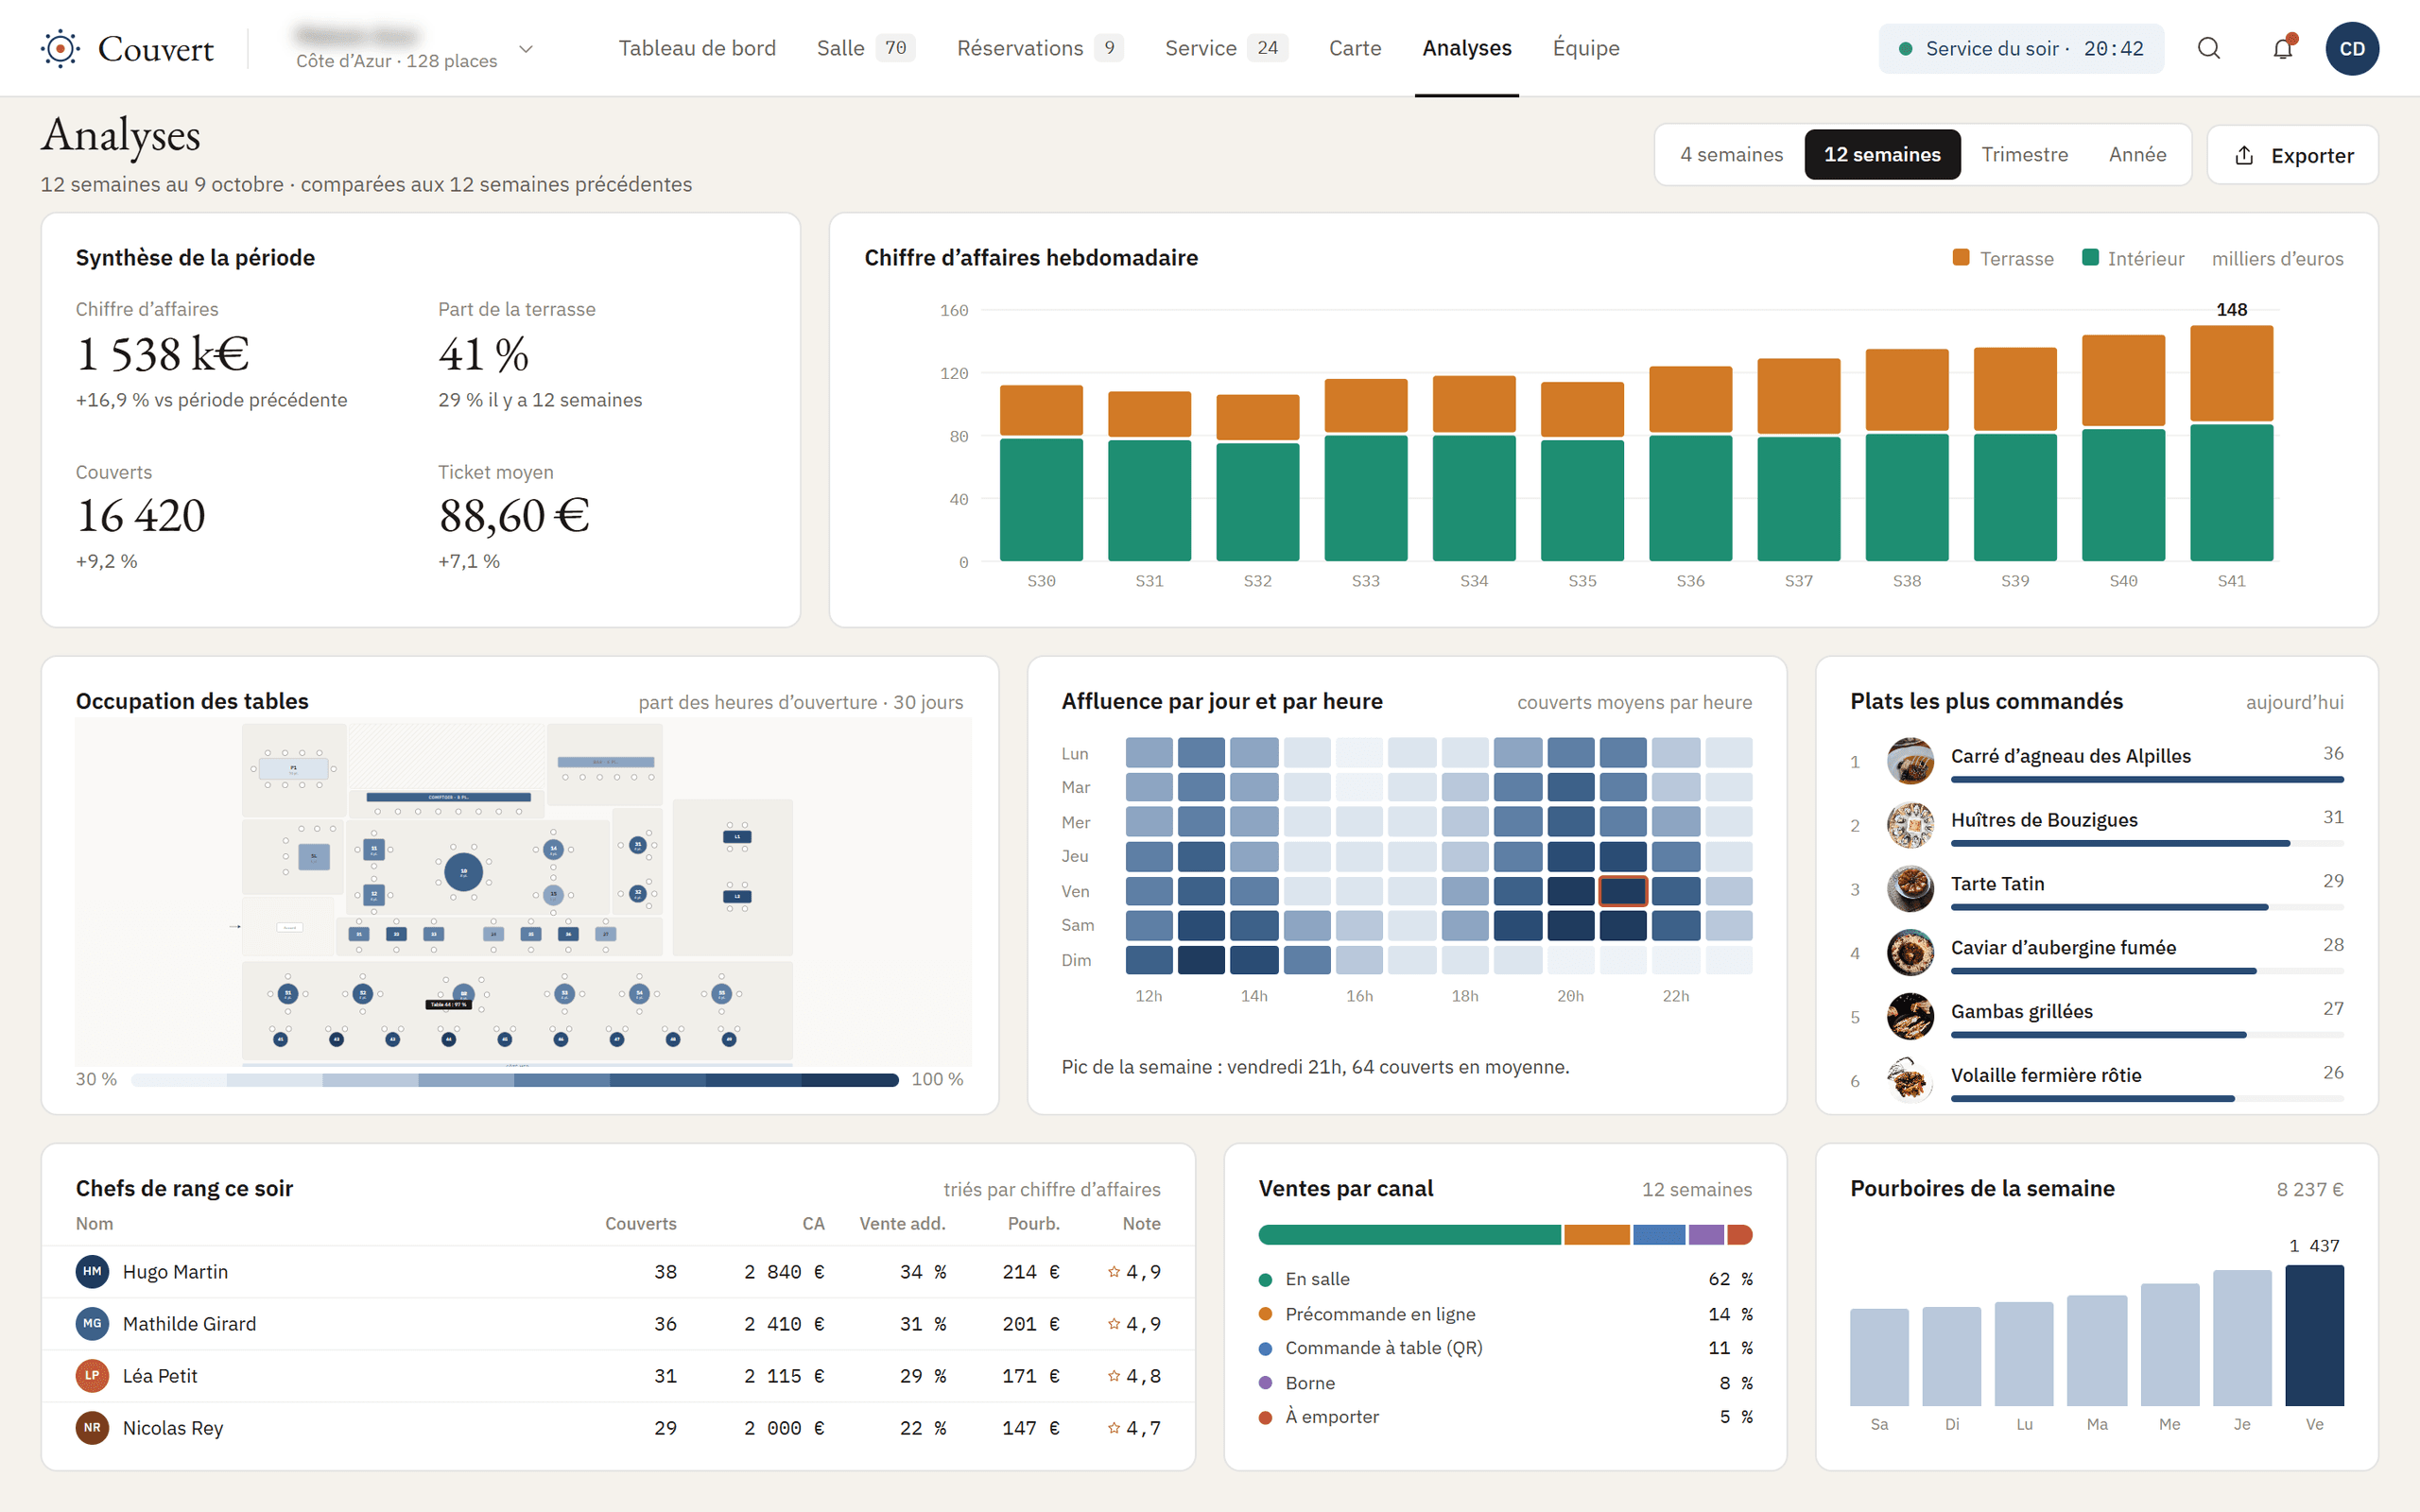The image size is (2420, 1512).
Task: Open the search icon in header
Action: coord(2209,48)
